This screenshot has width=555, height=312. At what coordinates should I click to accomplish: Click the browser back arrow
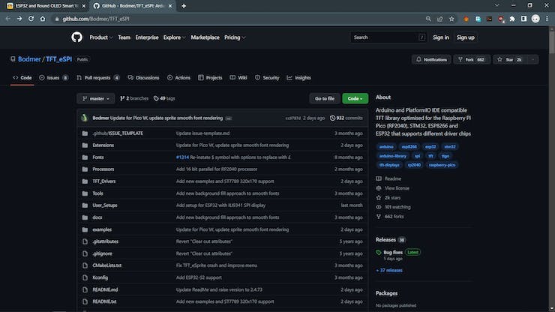click(8, 18)
